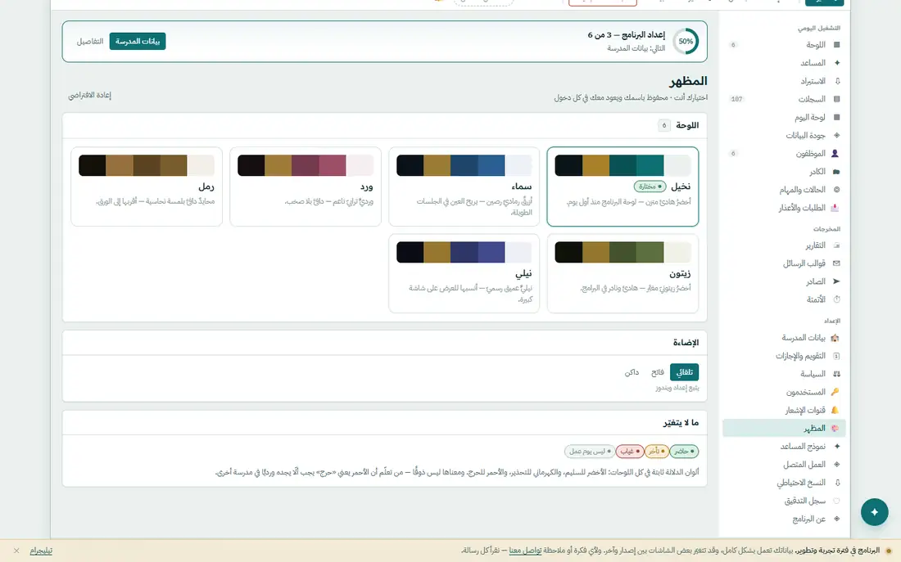Click the العمل المتصل icon
Screen dimensions: 901x562
point(836,465)
